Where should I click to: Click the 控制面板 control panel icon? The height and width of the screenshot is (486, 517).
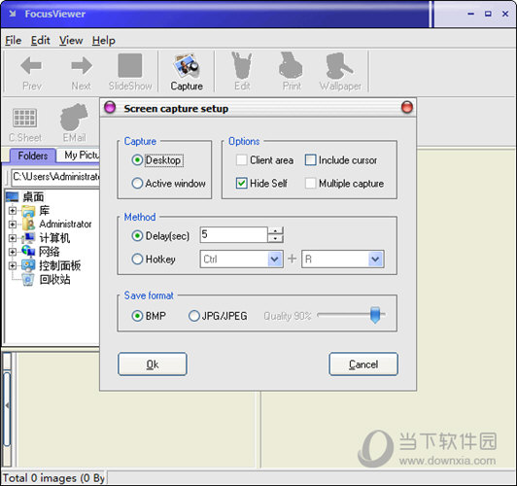click(28, 265)
